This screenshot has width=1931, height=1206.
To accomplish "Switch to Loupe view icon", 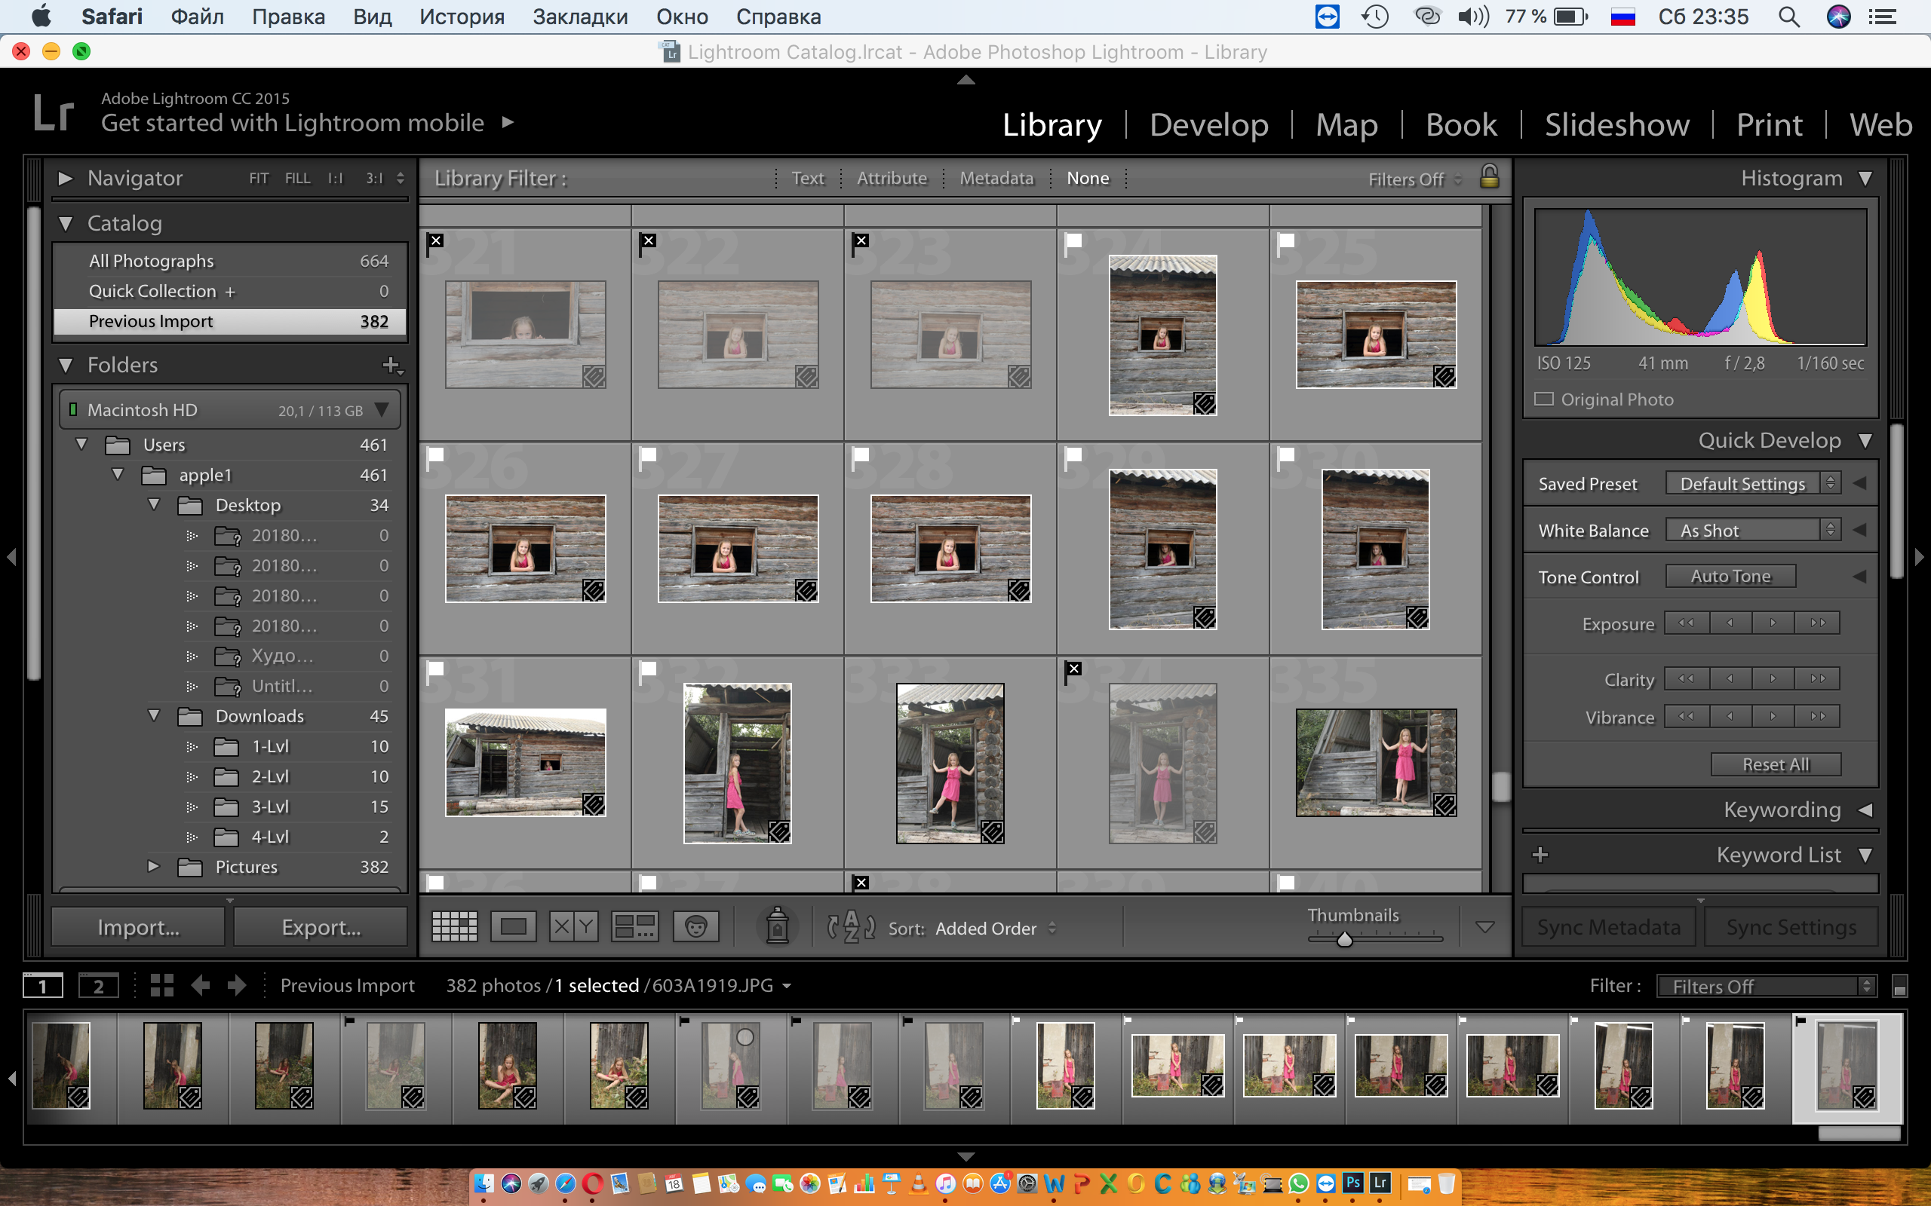I will [x=513, y=927].
